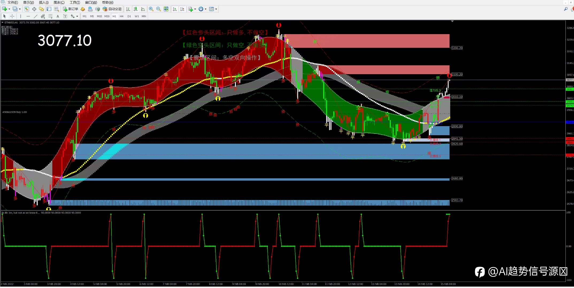Click the add indicators icon
The image size is (574, 288).
pyautogui.click(x=191, y=9)
